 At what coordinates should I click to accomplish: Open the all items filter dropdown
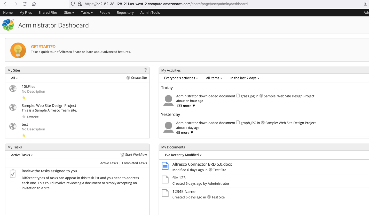tap(214, 78)
